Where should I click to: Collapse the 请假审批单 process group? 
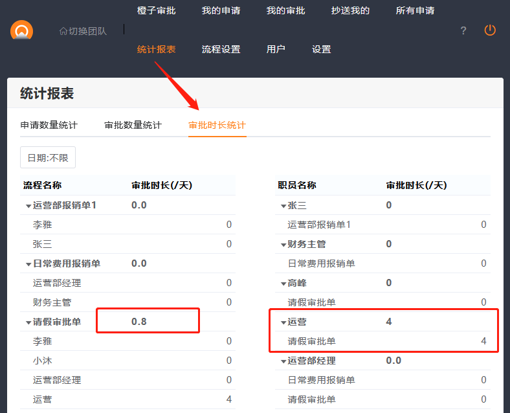click(x=28, y=322)
